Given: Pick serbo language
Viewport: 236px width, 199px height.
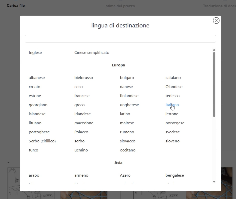Looking at the screenshot, I should [x=79, y=141].
